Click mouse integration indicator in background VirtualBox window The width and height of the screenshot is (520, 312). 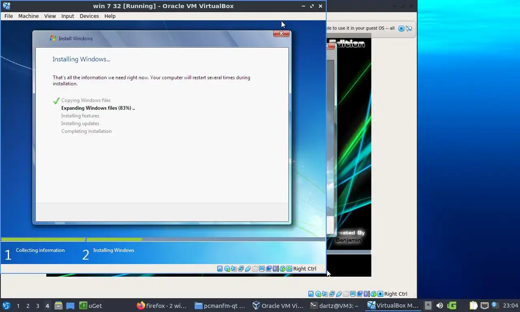(374, 294)
